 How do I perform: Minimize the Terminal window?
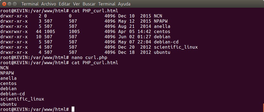pos(9,4)
